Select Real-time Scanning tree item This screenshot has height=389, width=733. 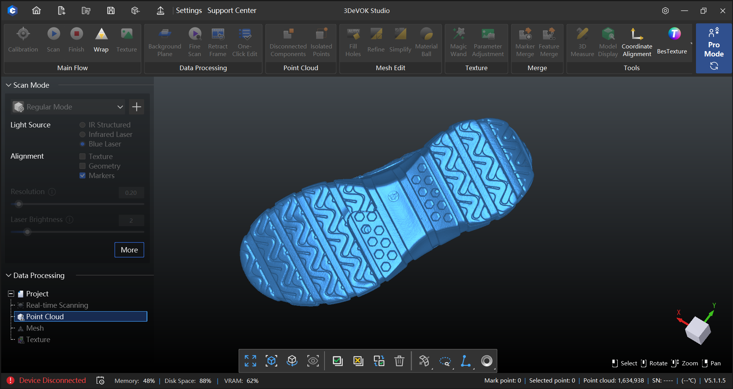[57, 305]
